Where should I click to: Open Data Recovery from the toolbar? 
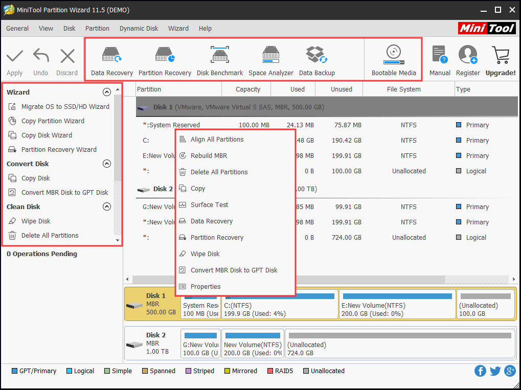click(112, 60)
